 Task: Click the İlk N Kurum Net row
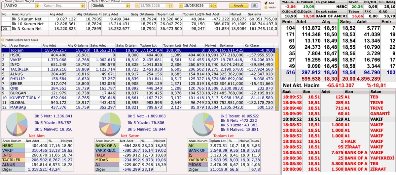[x=140, y=29]
